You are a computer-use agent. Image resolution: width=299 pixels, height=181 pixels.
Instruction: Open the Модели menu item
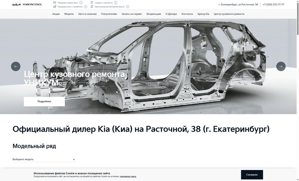click(x=69, y=14)
